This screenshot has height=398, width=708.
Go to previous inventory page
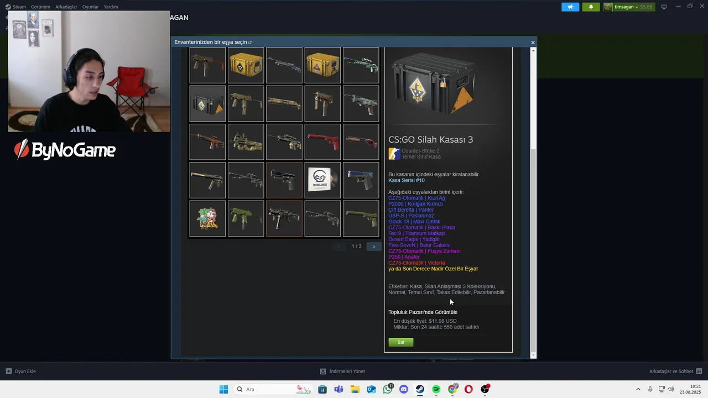[x=339, y=247]
